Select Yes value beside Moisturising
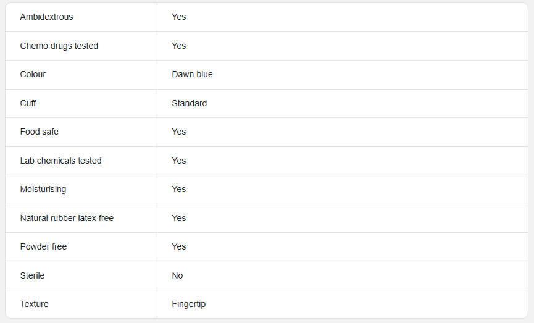Image resolution: width=534 pixels, height=323 pixels. click(179, 190)
